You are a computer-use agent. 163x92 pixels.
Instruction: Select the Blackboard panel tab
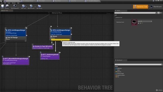click(121, 60)
